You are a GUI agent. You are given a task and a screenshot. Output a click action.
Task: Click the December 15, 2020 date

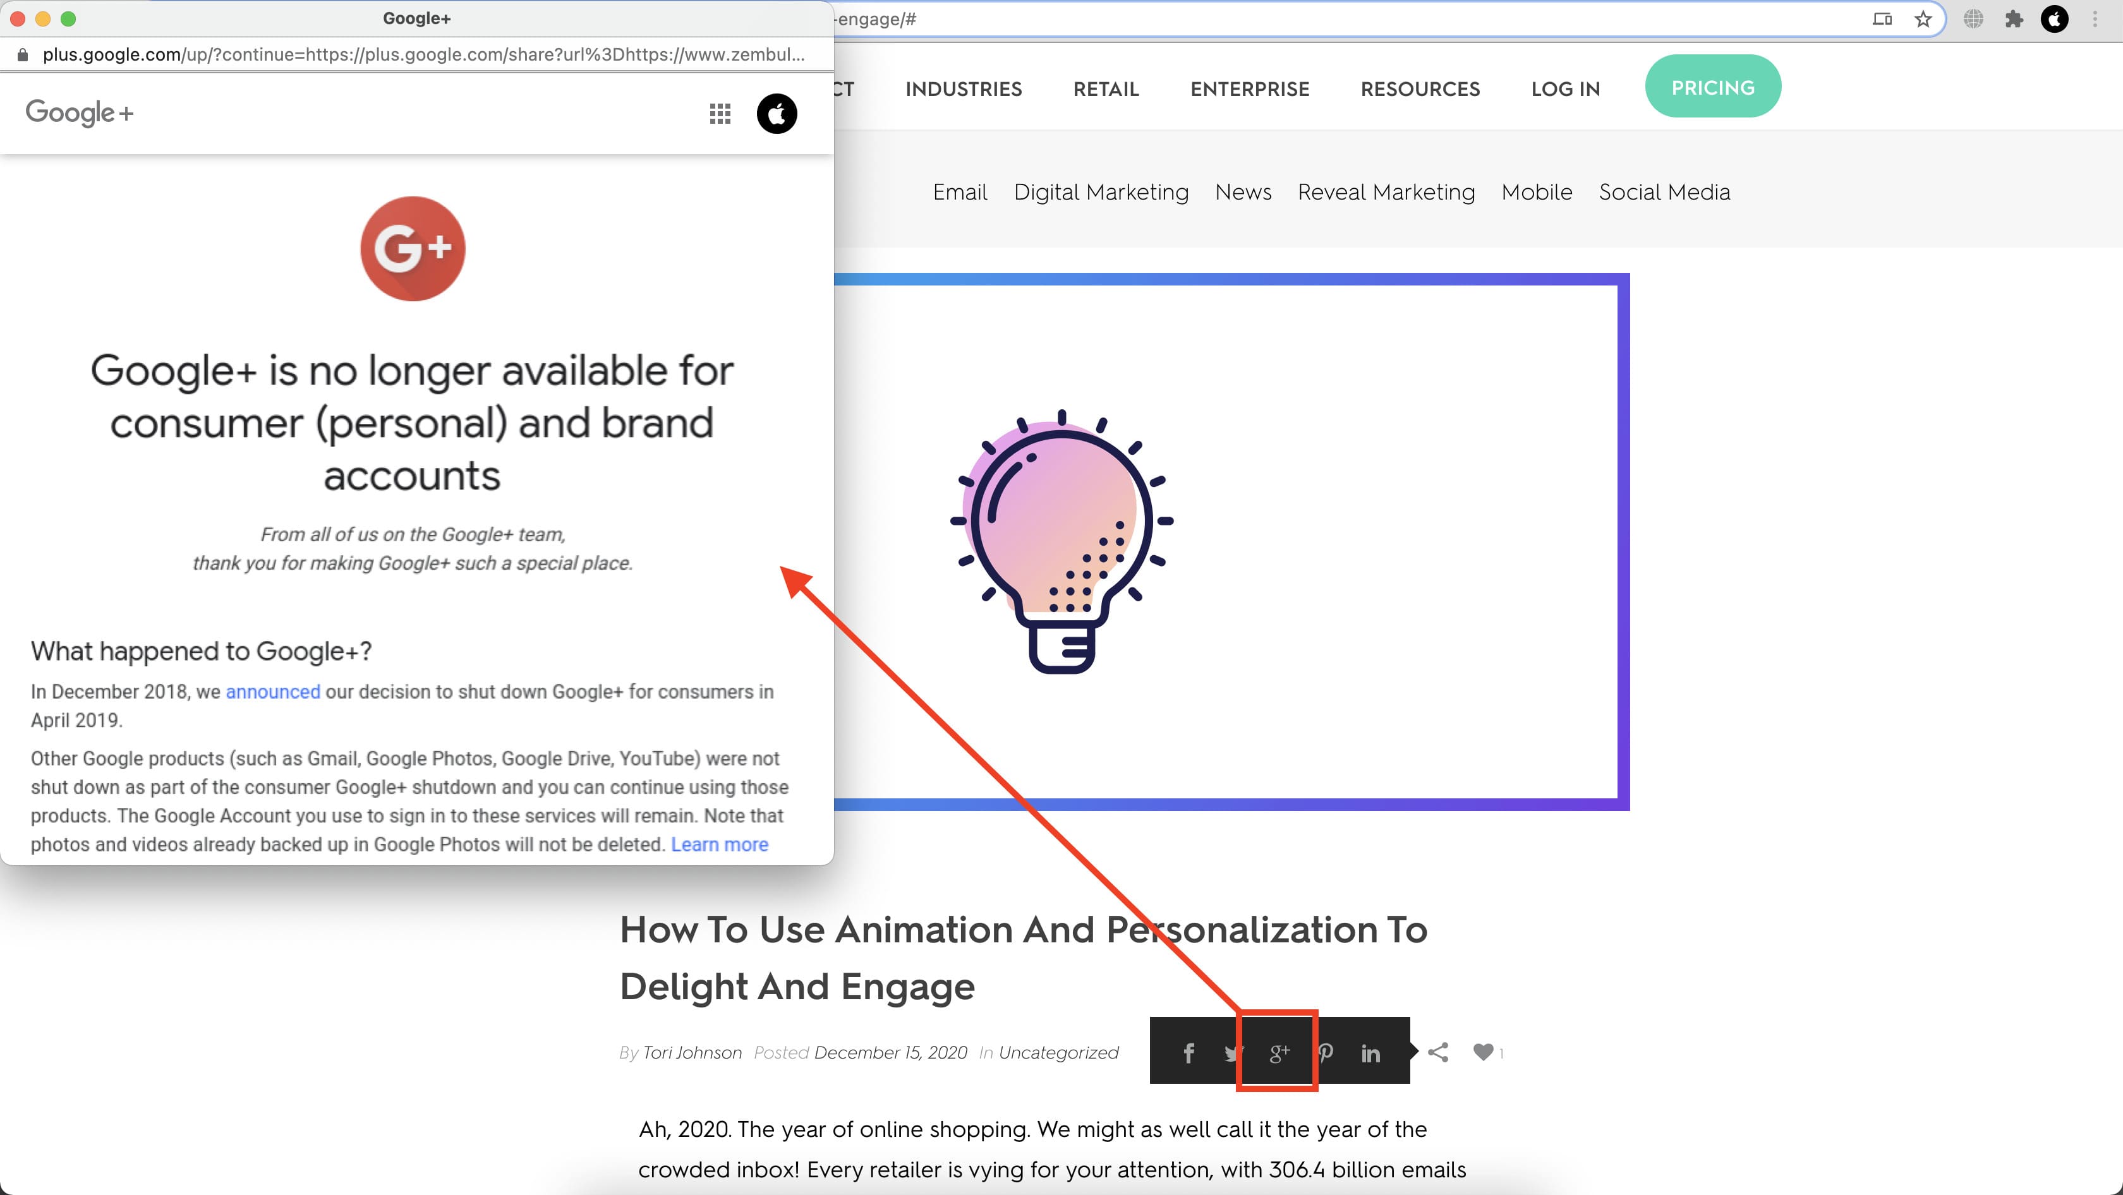click(890, 1052)
